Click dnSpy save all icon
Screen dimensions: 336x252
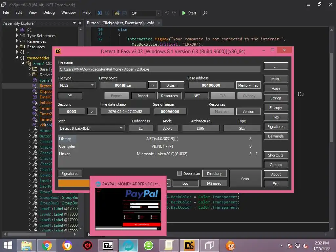pos(124,13)
